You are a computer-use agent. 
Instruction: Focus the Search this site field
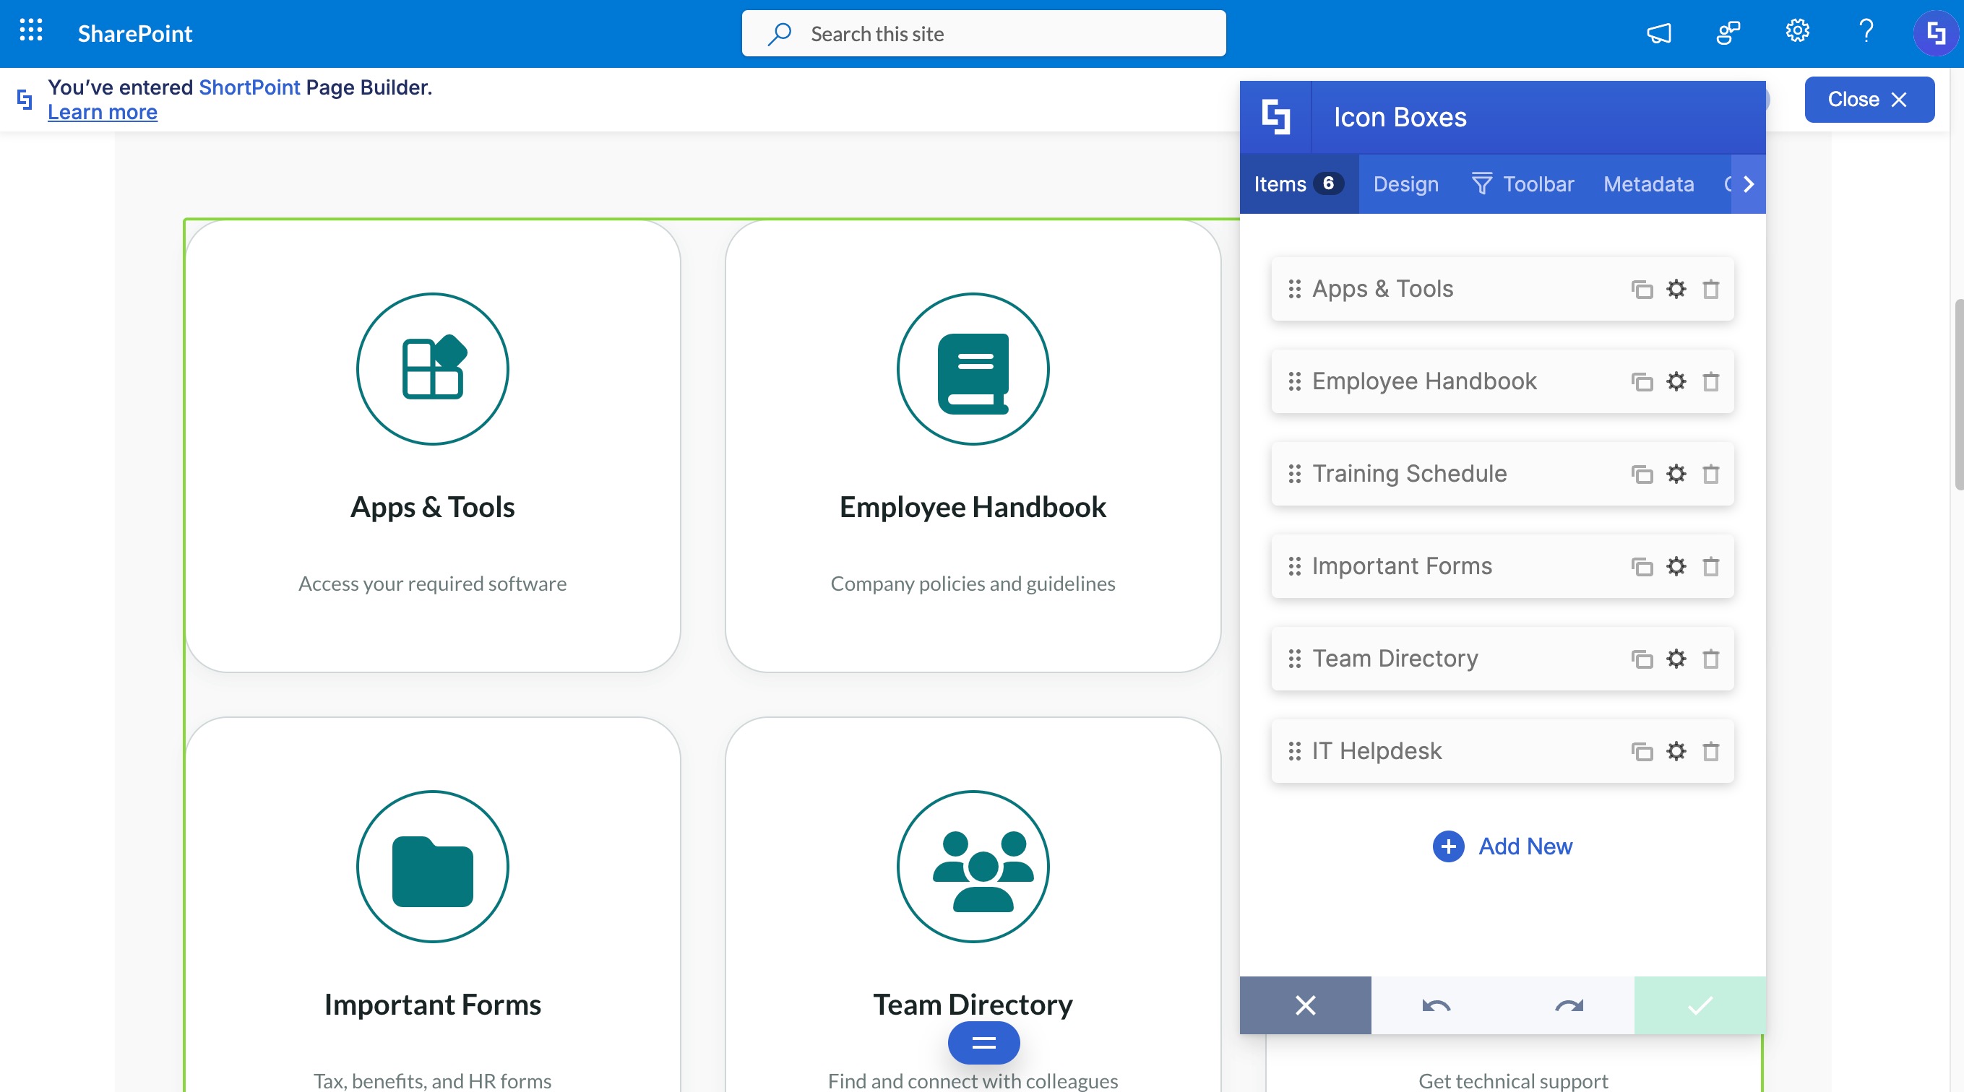983,33
